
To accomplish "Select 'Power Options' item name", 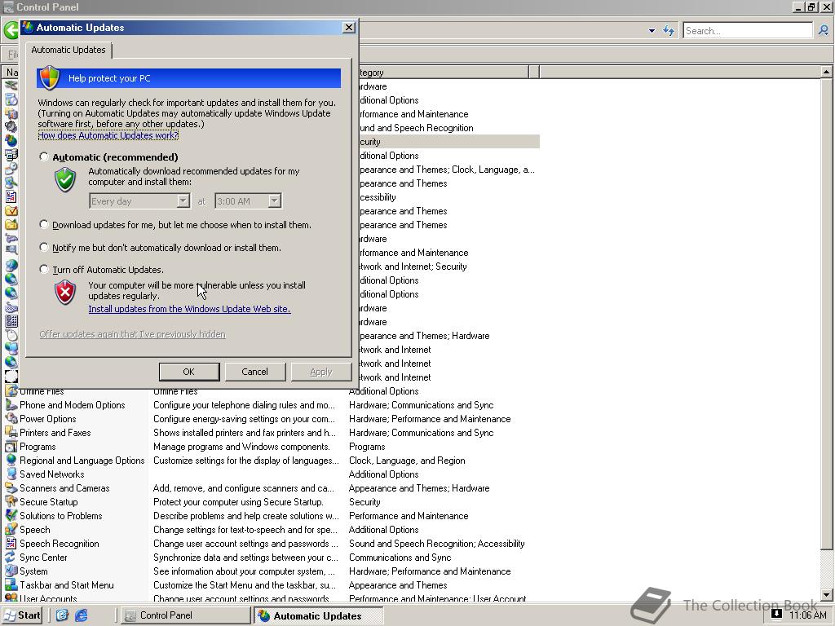I will (48, 419).
